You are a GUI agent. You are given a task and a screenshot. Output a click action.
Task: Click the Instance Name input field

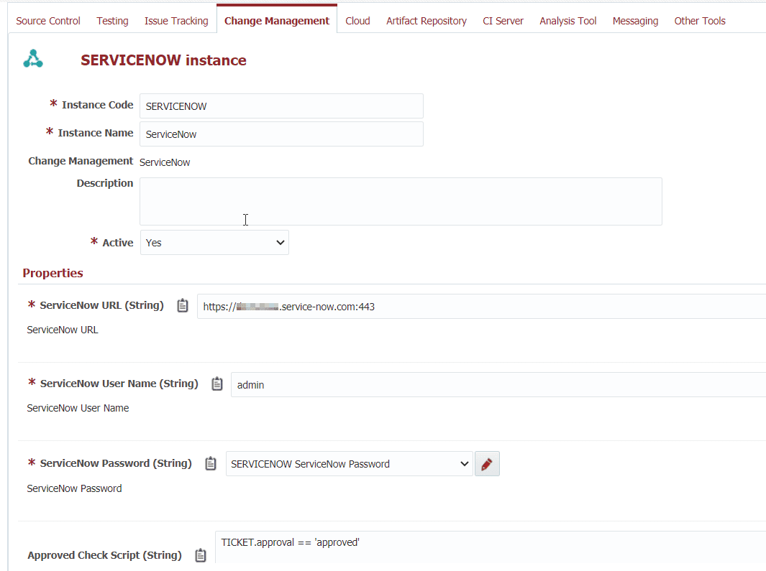[x=281, y=134]
